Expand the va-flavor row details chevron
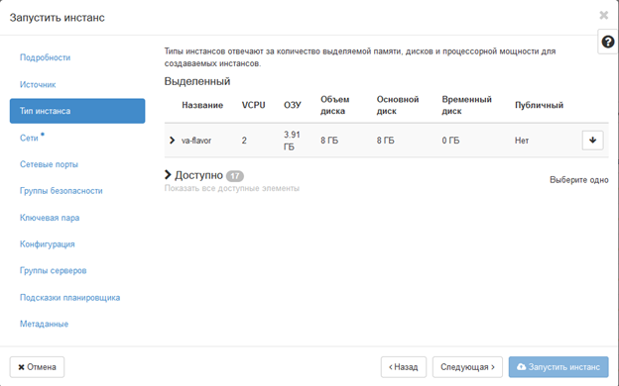Screen dimensions: 619x386 click(172, 141)
